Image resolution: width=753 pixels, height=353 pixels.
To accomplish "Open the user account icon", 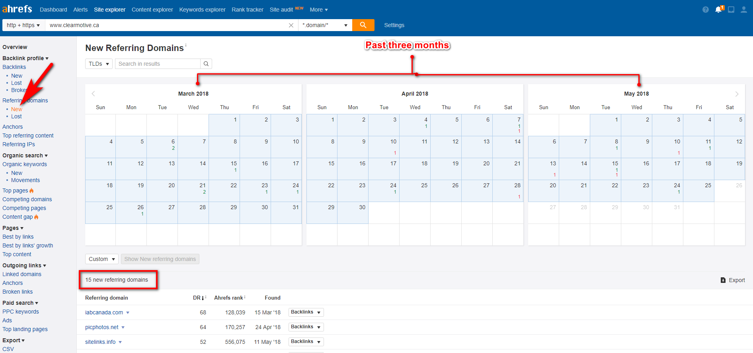I will (x=744, y=10).
